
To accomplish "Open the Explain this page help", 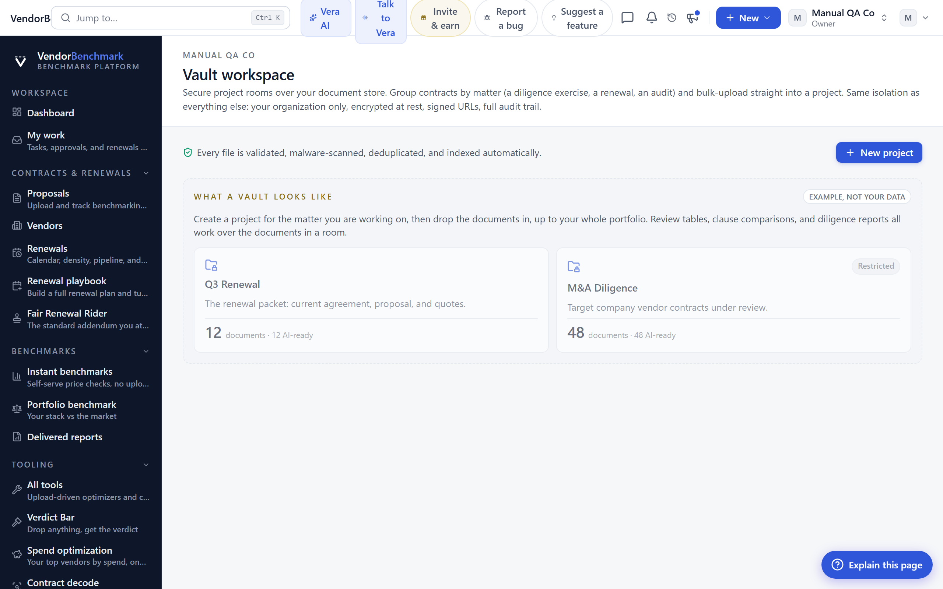I will [x=877, y=564].
